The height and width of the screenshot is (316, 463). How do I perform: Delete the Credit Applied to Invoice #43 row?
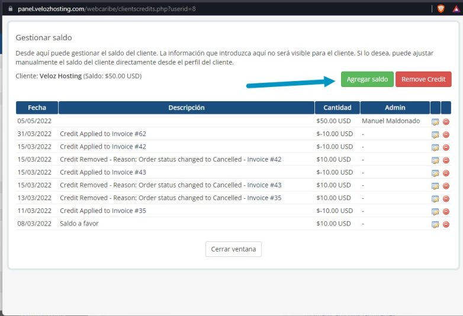(x=446, y=173)
